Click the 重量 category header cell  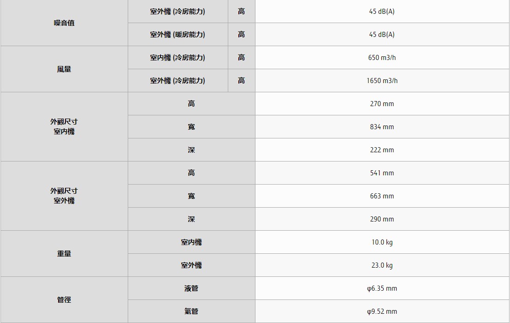coord(64,254)
